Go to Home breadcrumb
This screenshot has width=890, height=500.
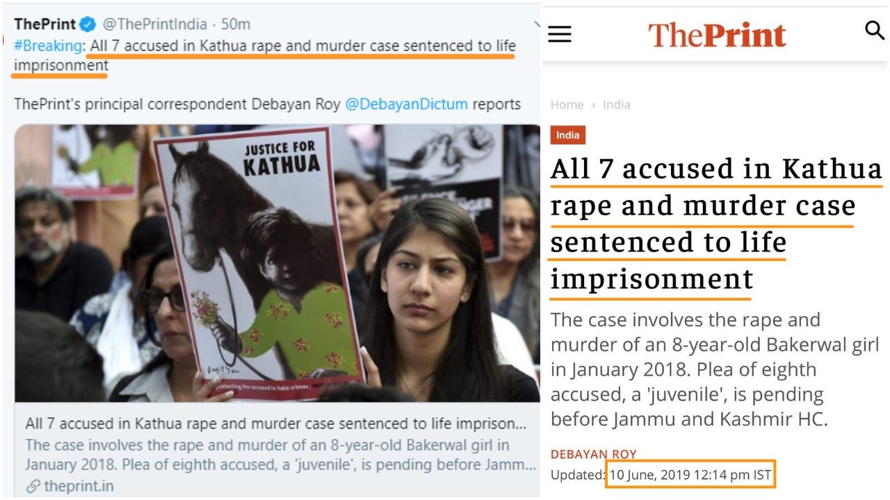click(x=567, y=105)
